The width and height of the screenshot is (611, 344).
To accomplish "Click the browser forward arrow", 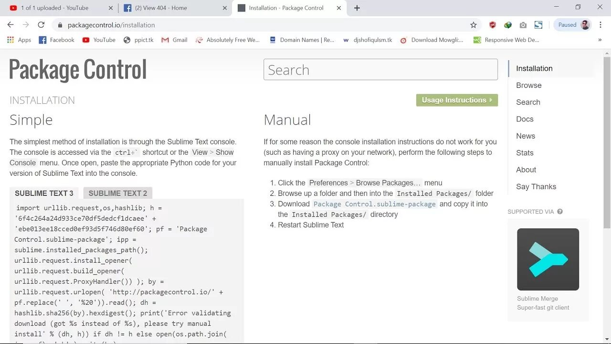I will coord(26,25).
